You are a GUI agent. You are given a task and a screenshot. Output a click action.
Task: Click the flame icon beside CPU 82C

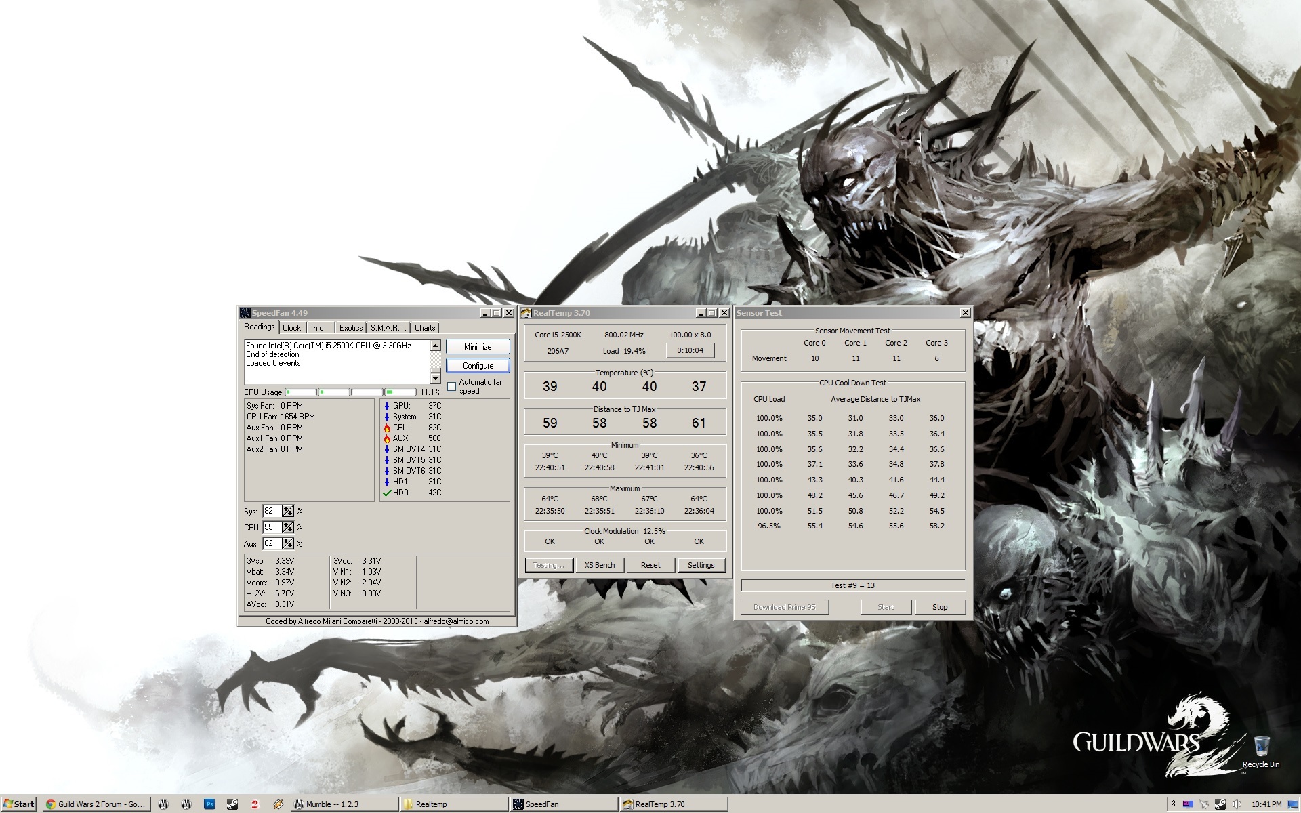[387, 428]
